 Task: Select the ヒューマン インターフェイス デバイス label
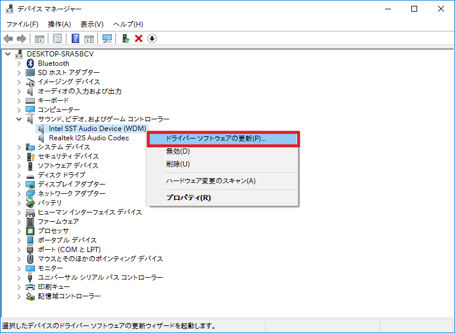(x=90, y=212)
